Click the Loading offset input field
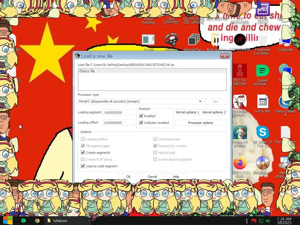300x225 pixels. pyautogui.click(x=119, y=123)
